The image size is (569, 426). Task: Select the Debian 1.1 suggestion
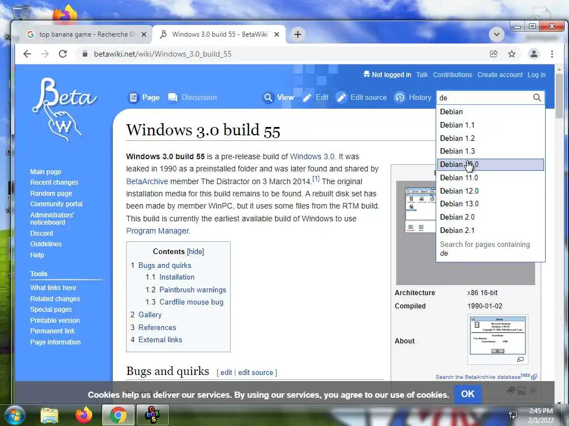click(490, 125)
